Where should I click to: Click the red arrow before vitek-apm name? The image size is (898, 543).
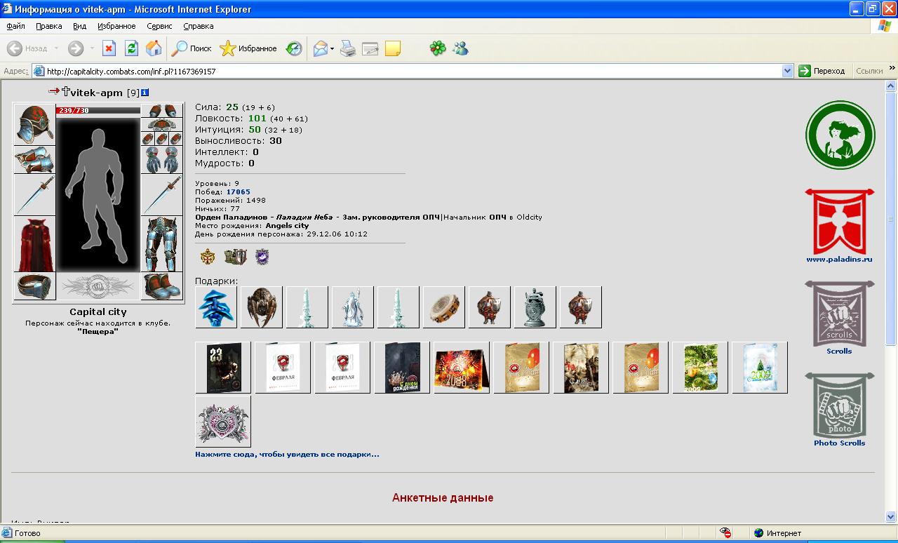pos(54,91)
